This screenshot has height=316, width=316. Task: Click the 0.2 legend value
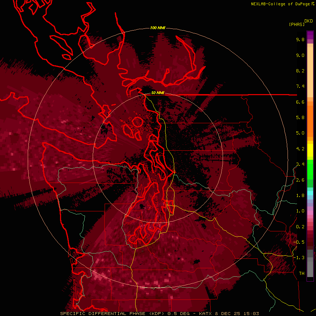(300, 227)
